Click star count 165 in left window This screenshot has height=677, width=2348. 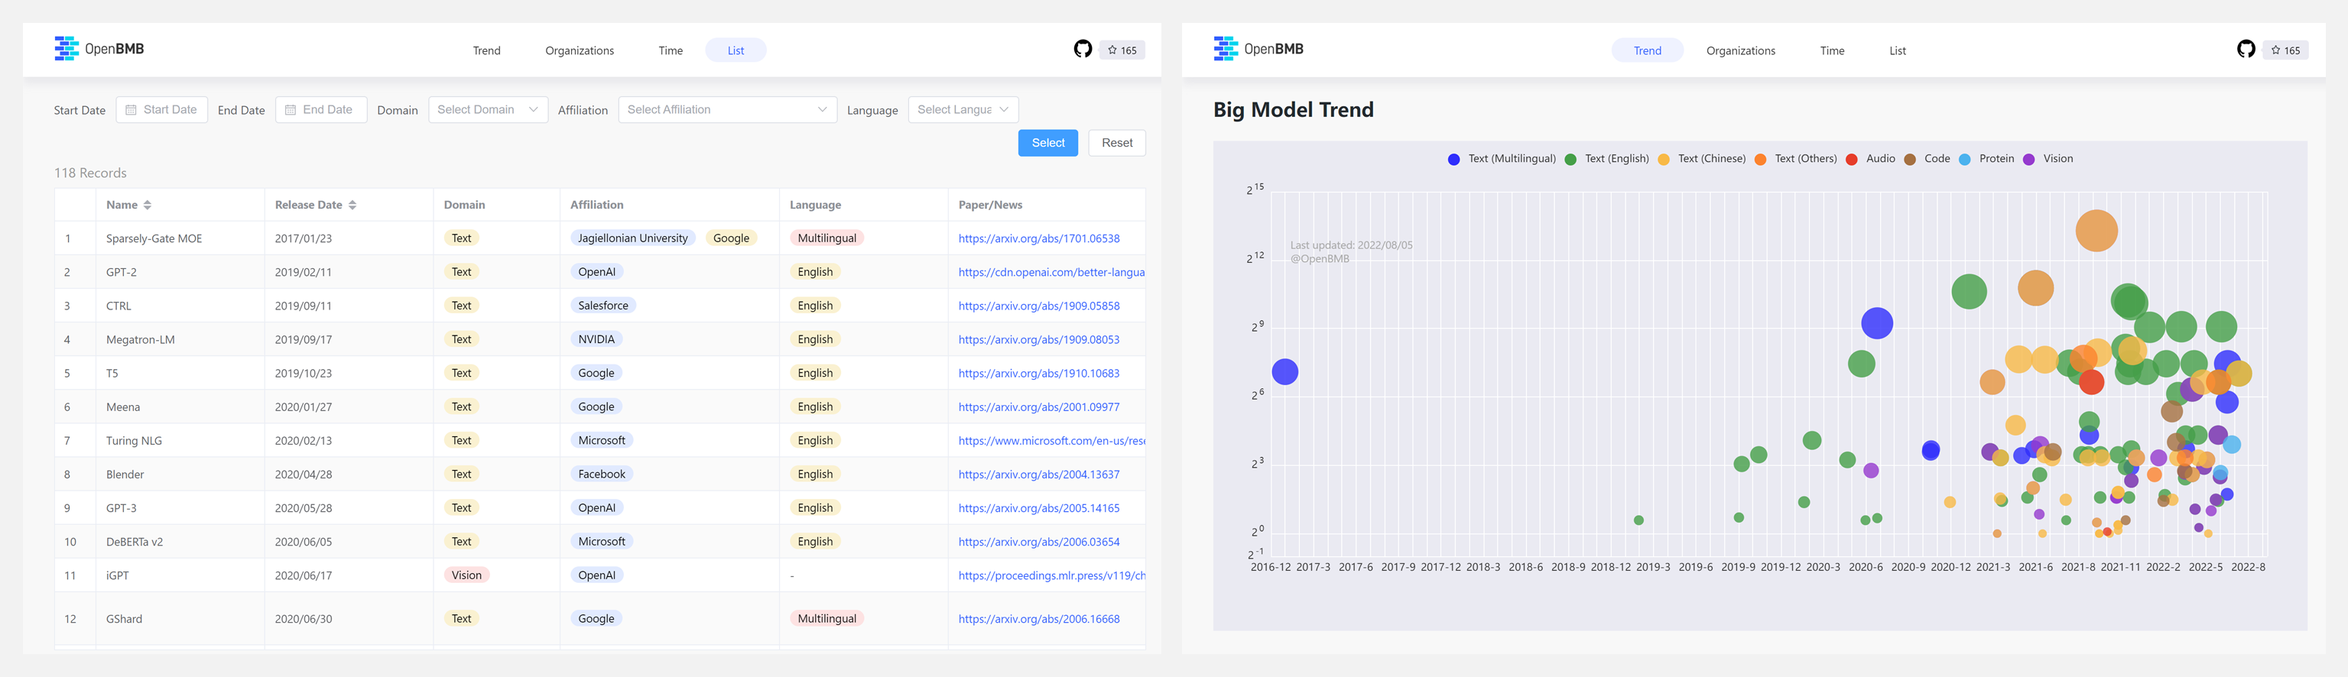1122,50
